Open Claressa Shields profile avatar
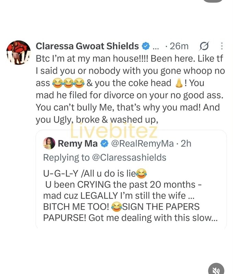 coord(19,53)
